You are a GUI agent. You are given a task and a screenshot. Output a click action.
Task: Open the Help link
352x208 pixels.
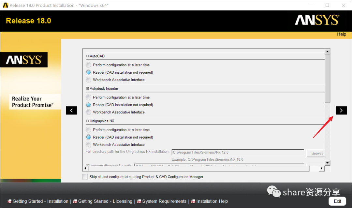tap(342, 34)
